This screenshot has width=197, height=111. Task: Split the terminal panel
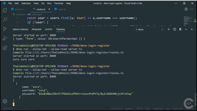point(175,29)
